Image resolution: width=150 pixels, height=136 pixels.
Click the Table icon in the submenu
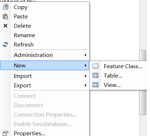(x=95, y=75)
